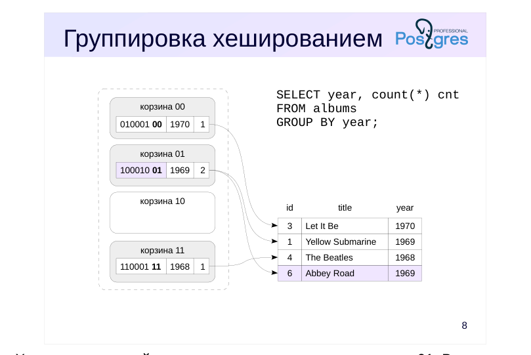Select the empty 'корзина 10' label
531x355 pixels.
pos(162,201)
